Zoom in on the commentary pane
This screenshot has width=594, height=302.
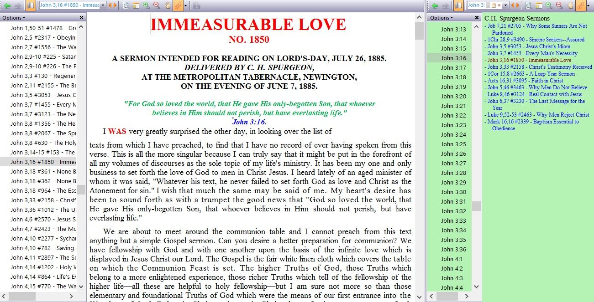coord(549,5)
